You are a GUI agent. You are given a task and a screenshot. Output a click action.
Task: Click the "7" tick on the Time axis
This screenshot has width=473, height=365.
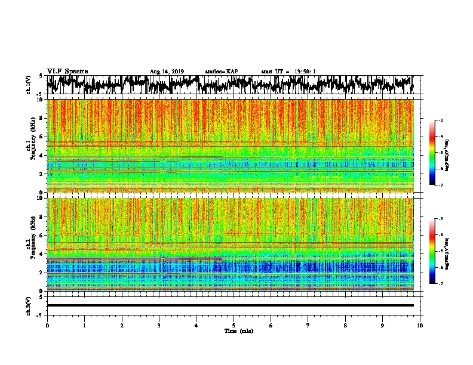308,326
